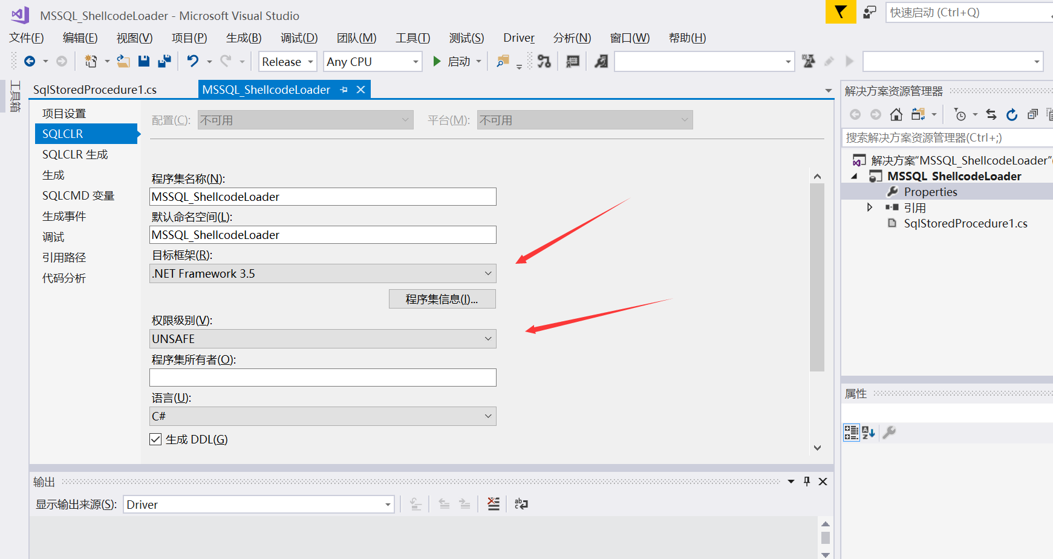Image resolution: width=1053 pixels, height=559 pixels.
Task: Open the 显示输出来源 Driver dropdown
Action: [x=259, y=505]
